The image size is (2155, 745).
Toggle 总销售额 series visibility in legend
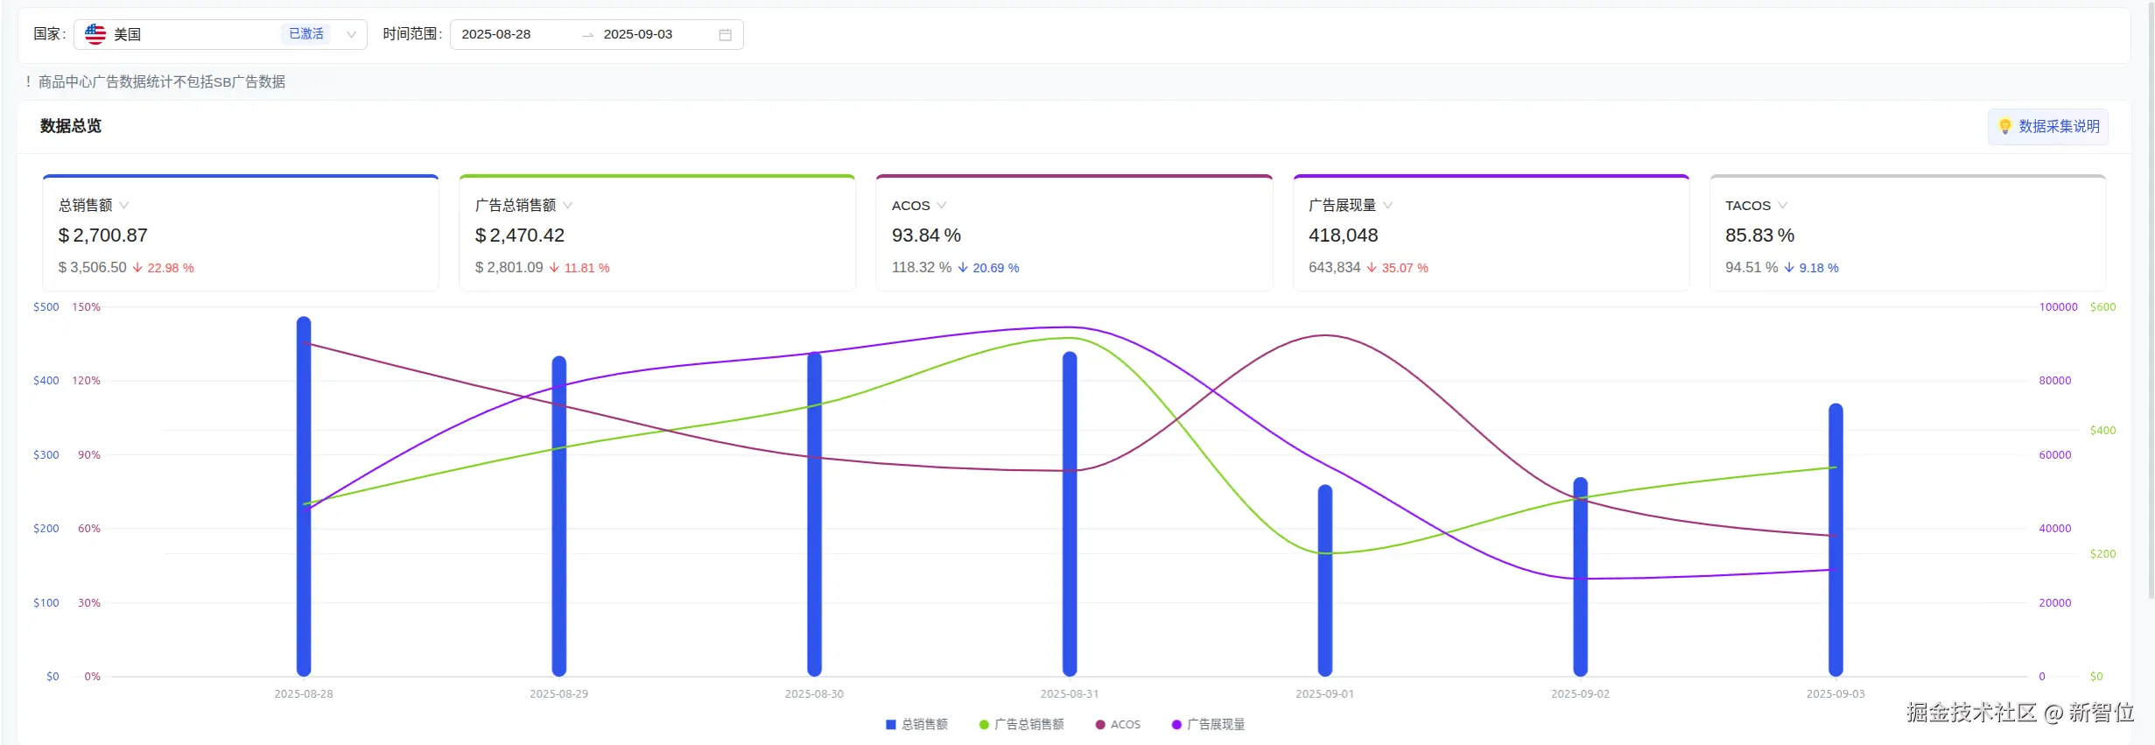tap(924, 725)
